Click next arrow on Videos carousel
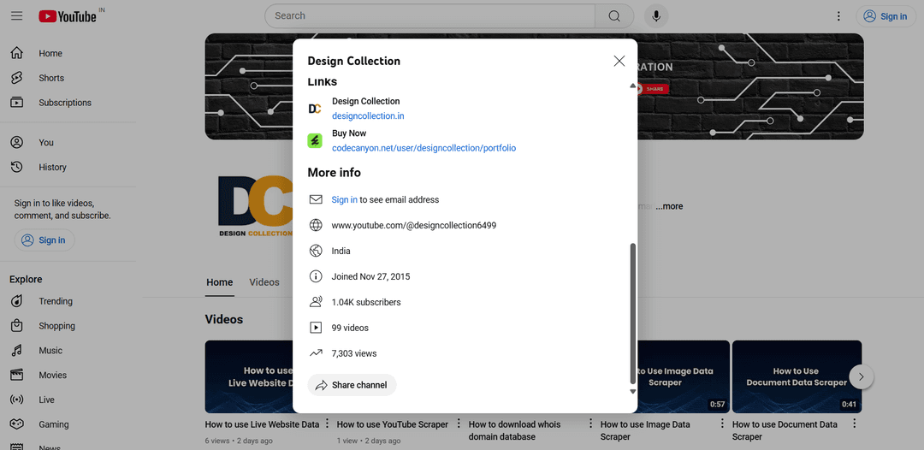Screen dimensions: 924x450 pos(862,376)
